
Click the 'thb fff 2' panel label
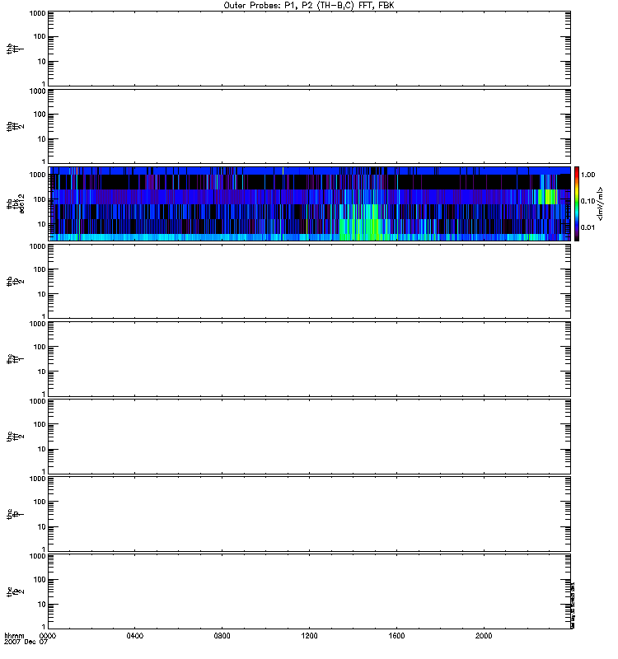pyautogui.click(x=15, y=127)
